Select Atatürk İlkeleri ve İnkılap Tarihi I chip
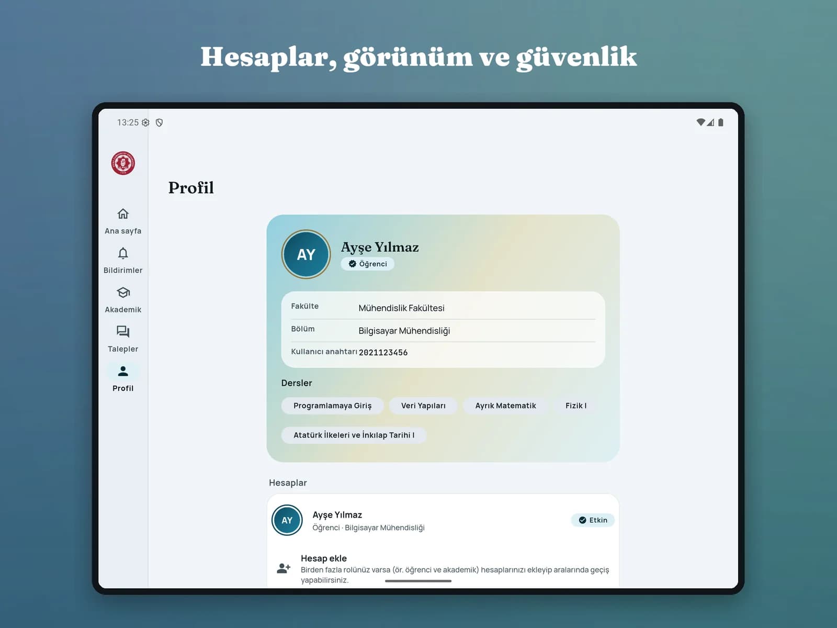837x628 pixels. (354, 435)
